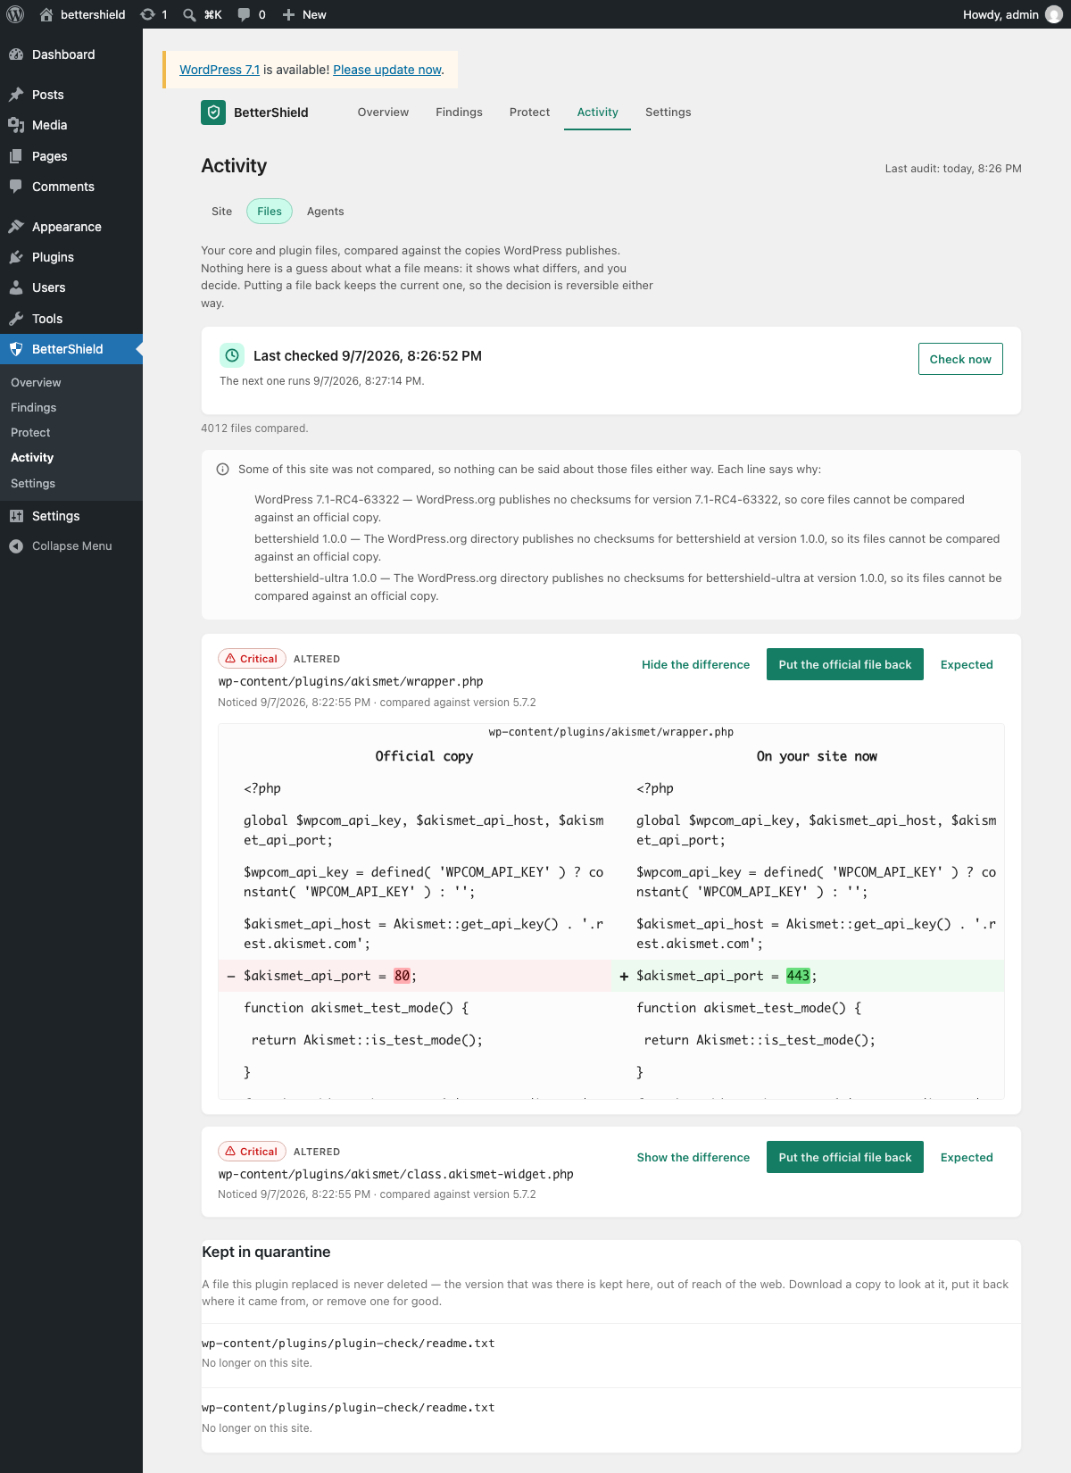This screenshot has height=1473, width=1071.
Task: Click the Media library icon
Action: (16, 125)
